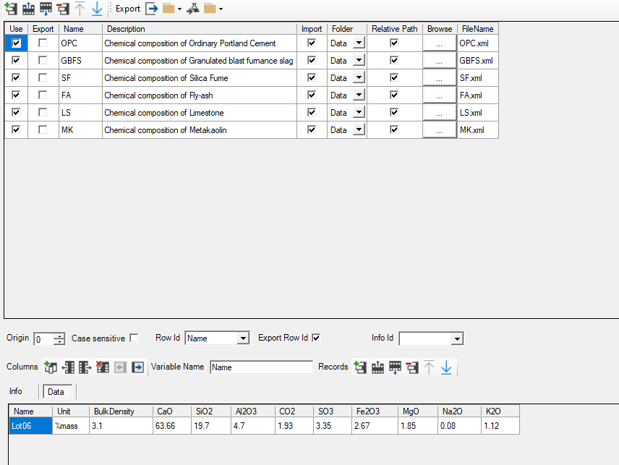Move the column right with the Columns arrow icon
The height and width of the screenshot is (465, 619).
(137, 367)
